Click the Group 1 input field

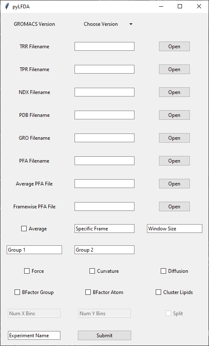pos(34,250)
